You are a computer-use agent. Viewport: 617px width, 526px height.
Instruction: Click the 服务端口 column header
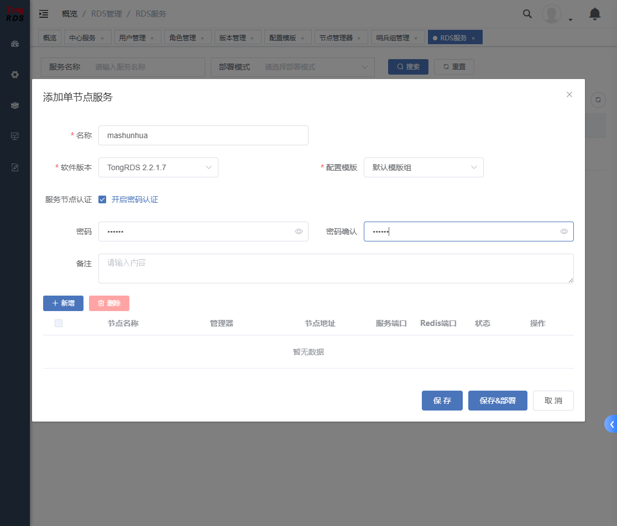[391, 323]
